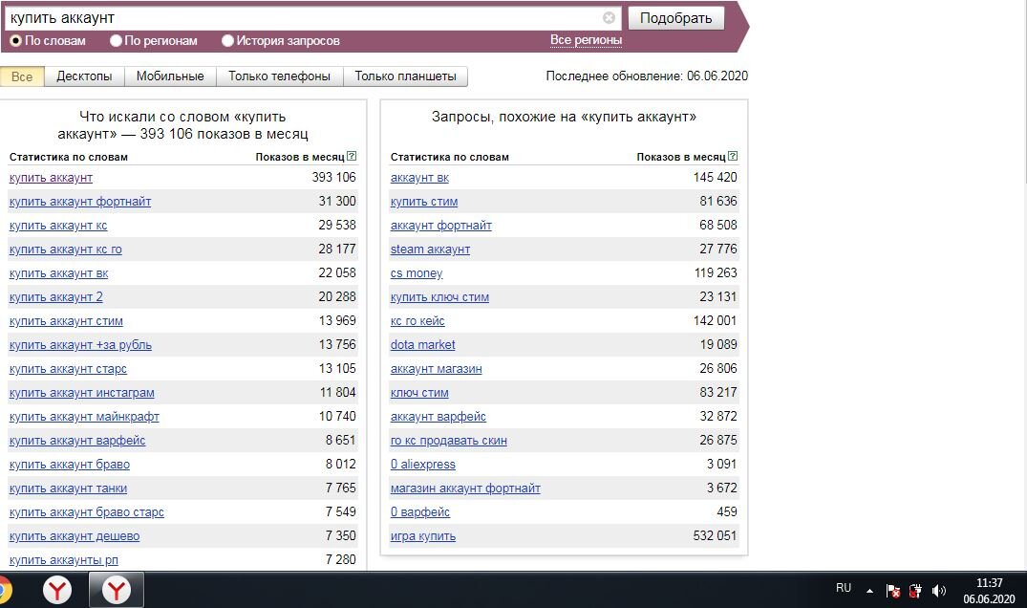Screen dimensions: 1027x608
Task: Switch to the Только телефоны tab
Action: click(279, 76)
